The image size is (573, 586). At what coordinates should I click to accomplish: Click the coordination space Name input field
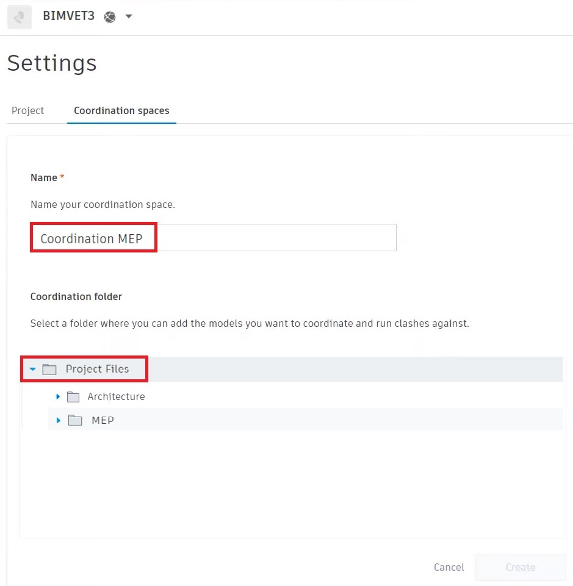pos(214,238)
